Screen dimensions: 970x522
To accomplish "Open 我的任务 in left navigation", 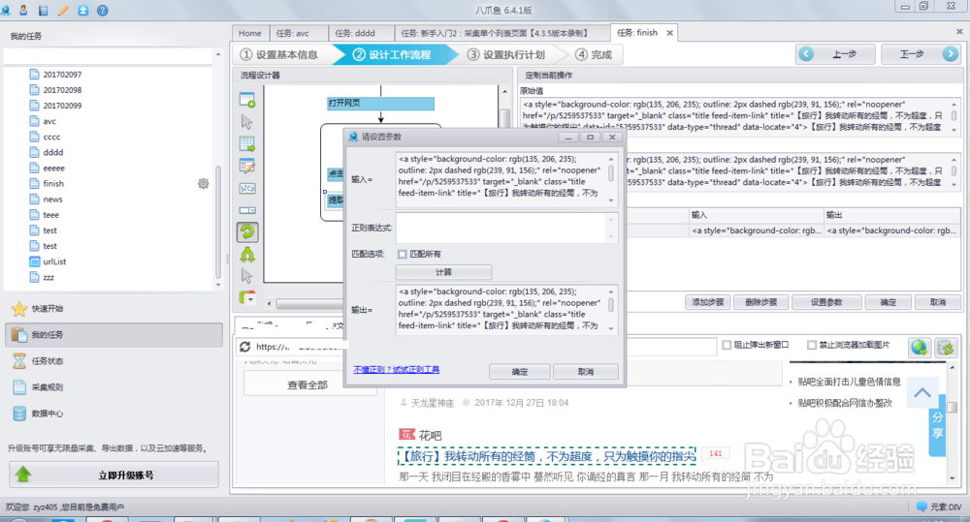I will (113, 335).
